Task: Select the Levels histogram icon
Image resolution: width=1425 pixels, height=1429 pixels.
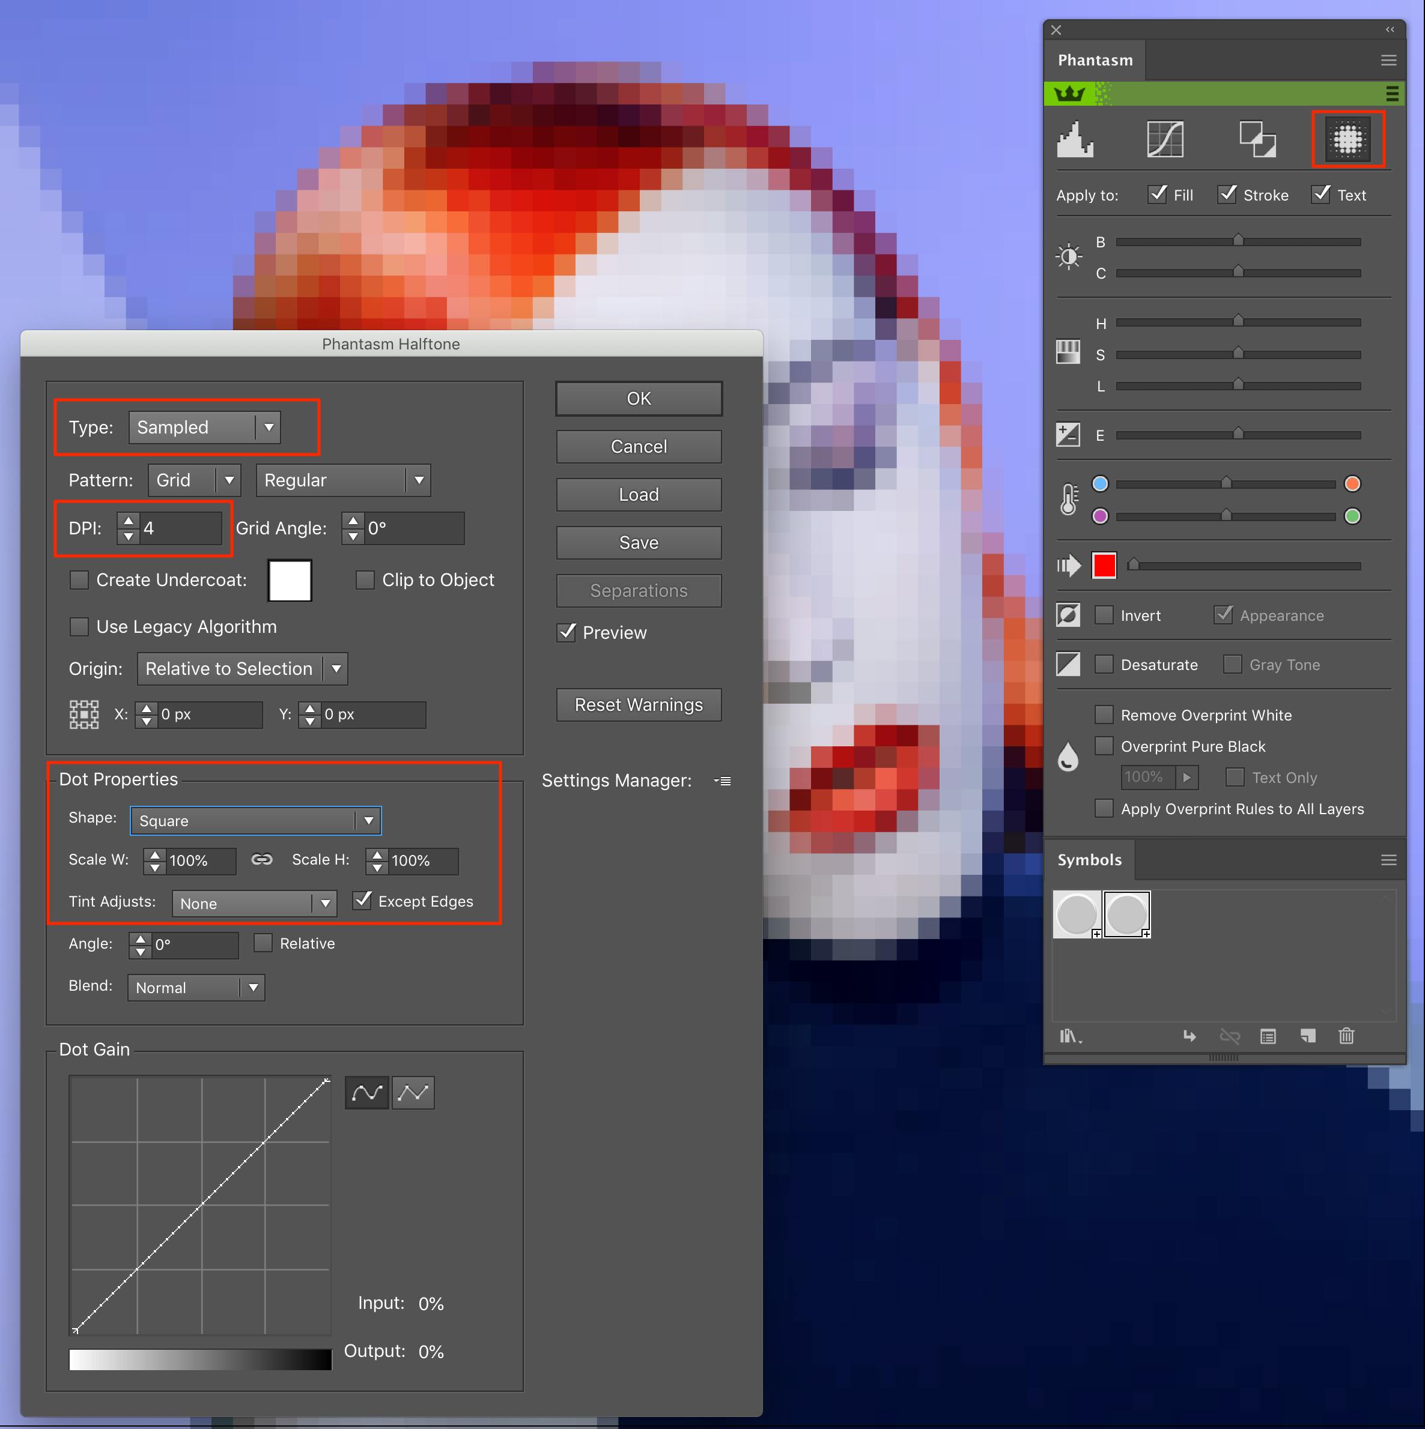Action: coord(1074,138)
